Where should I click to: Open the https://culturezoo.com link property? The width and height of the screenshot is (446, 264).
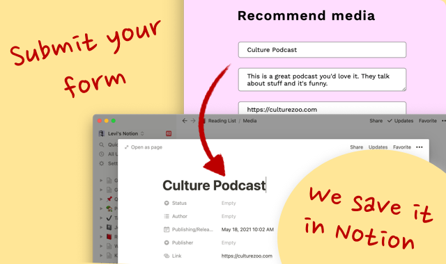click(x=247, y=256)
